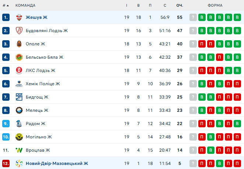
Task: Click the Ополе Ж team logo
Action: coord(19,44)
